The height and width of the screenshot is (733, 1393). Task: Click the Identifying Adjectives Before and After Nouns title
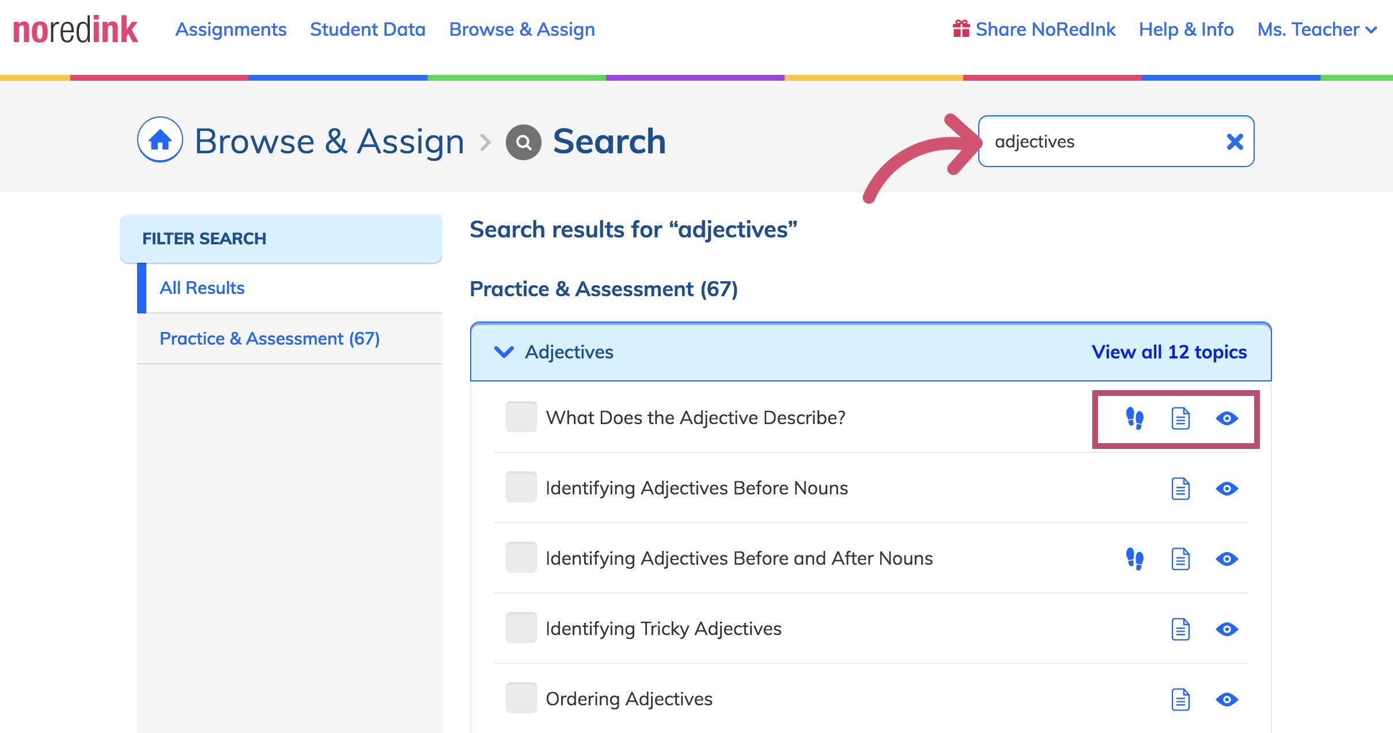coord(739,558)
